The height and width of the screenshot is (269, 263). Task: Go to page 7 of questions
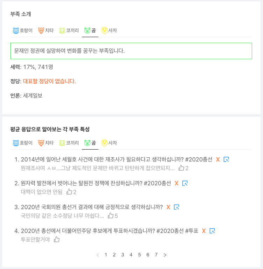click(156, 255)
